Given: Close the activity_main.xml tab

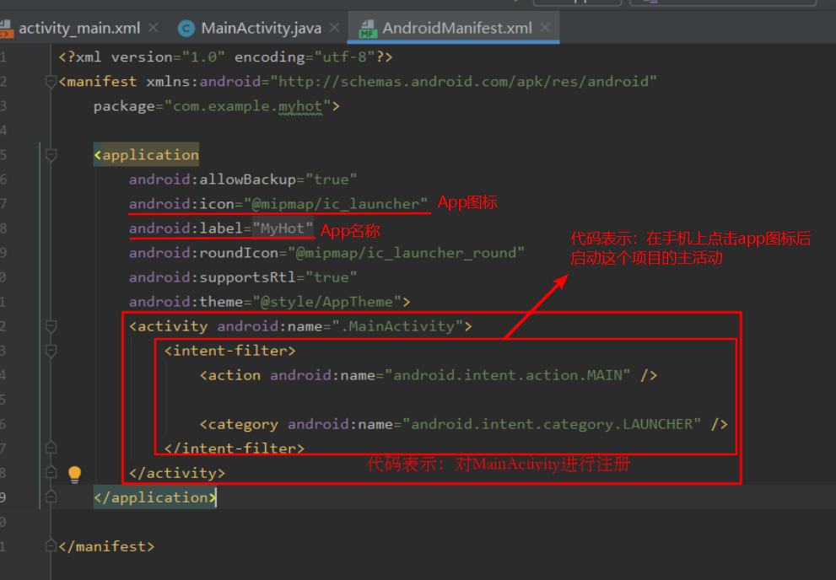Looking at the screenshot, I should (153, 27).
